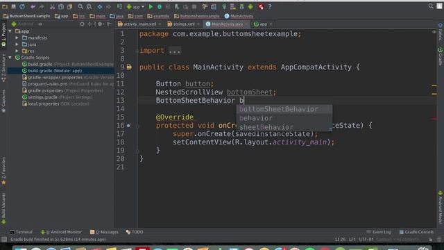The width and height of the screenshot is (444, 250).
Task: Click the Search Everywhere magnifier at top right
Action: 431,6
